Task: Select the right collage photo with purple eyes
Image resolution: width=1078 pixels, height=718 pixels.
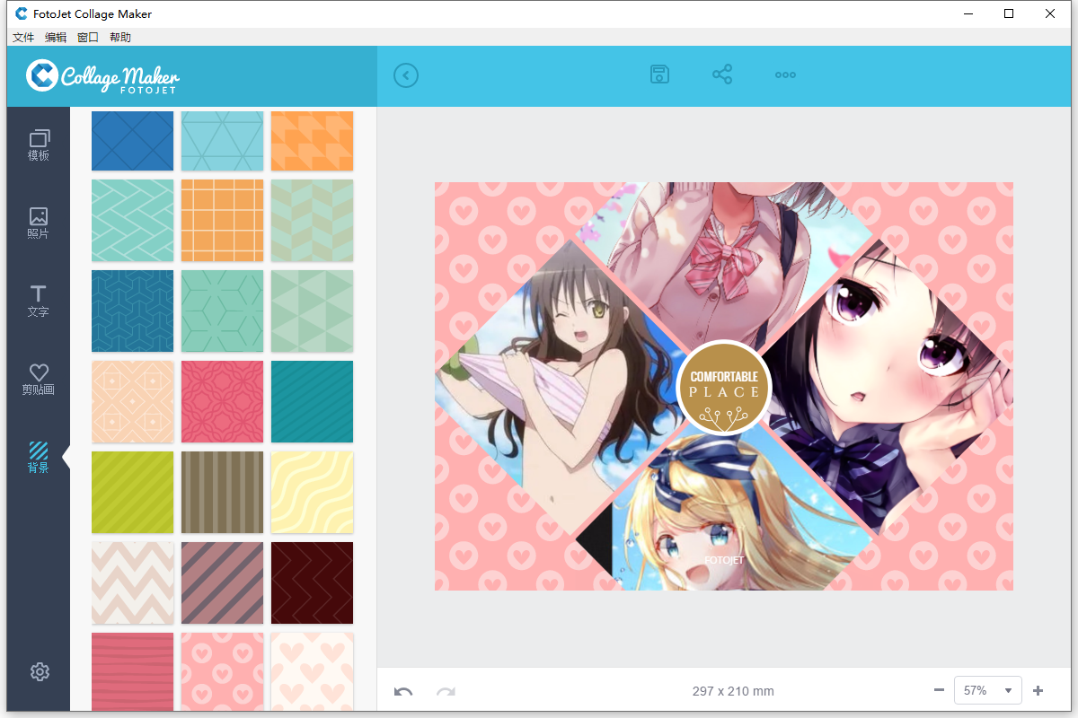Action: (x=889, y=386)
